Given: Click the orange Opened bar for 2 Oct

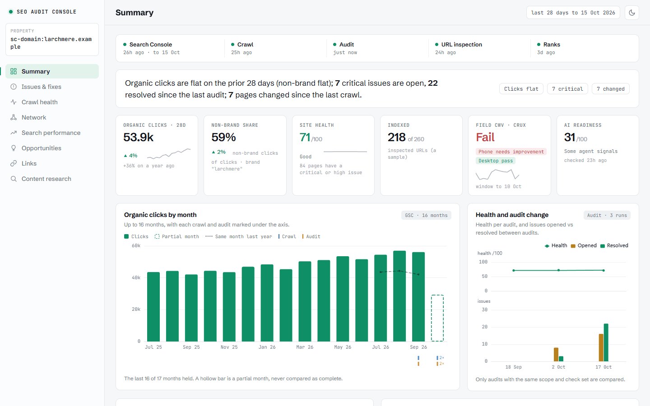Looking at the screenshot, I should click(556, 355).
